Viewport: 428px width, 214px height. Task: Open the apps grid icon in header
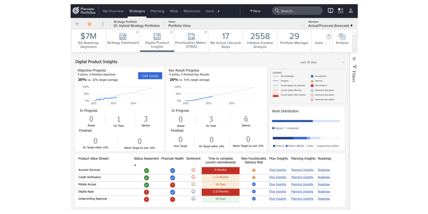click(341, 11)
